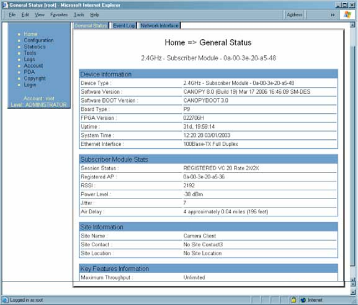Click the Subscriber Module Stats section header
The height and width of the screenshot is (305, 358).
pyautogui.click(x=209, y=160)
